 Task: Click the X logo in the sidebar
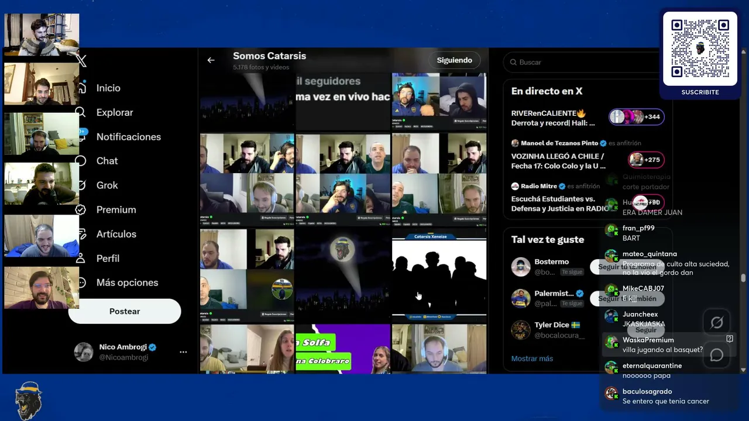click(81, 60)
